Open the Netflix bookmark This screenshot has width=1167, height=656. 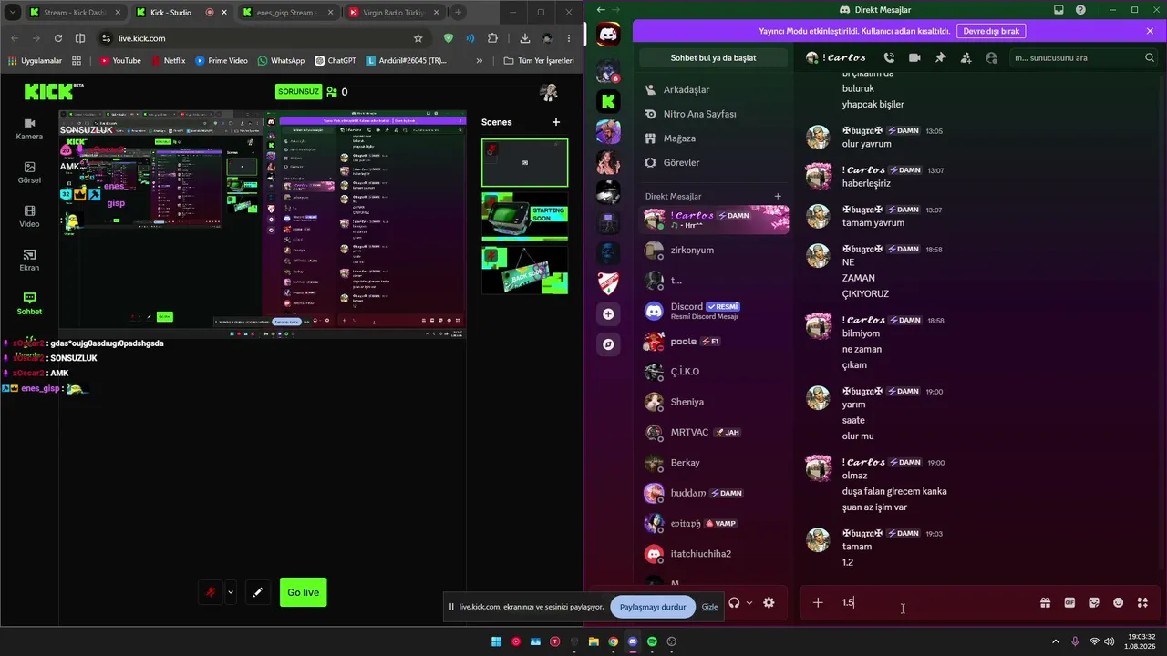[x=168, y=61]
